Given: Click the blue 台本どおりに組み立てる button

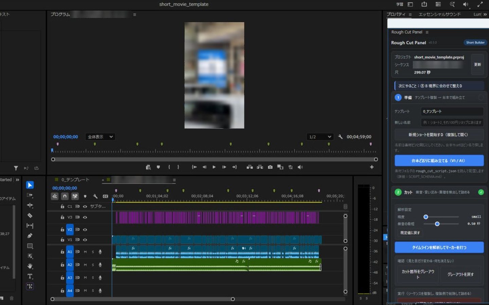Looking at the screenshot, I should click(439, 161).
